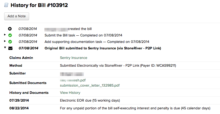Click the Electronic EOR due row text

[90, 101]
